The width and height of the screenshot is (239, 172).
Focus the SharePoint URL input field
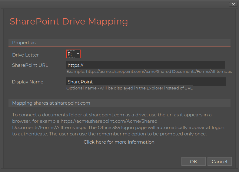(146, 65)
